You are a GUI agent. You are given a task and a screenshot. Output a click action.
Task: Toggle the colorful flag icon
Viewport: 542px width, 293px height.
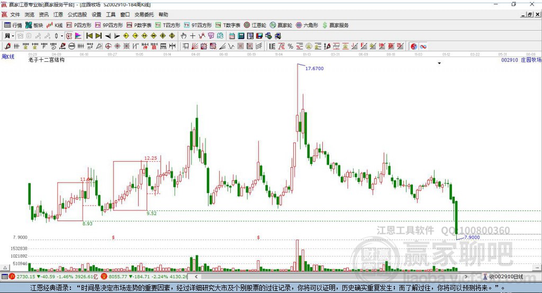[x=78, y=36]
